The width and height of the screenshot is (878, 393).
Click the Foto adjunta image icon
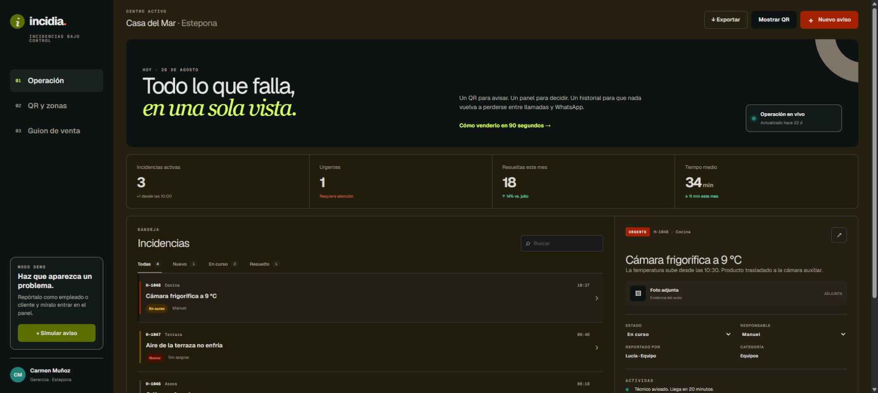pyautogui.click(x=638, y=293)
